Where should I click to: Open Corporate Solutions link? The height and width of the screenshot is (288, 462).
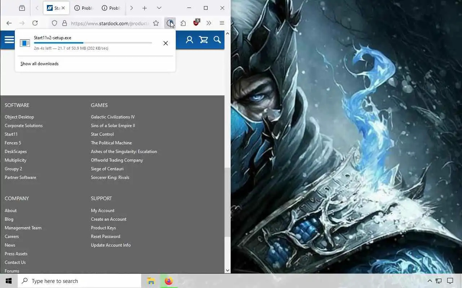pyautogui.click(x=23, y=126)
